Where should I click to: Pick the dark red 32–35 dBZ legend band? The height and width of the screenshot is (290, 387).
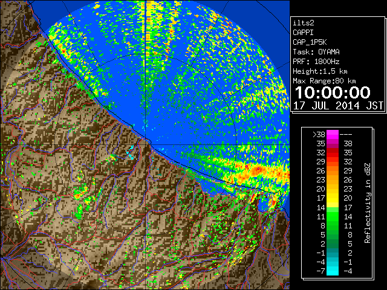(x=333, y=153)
